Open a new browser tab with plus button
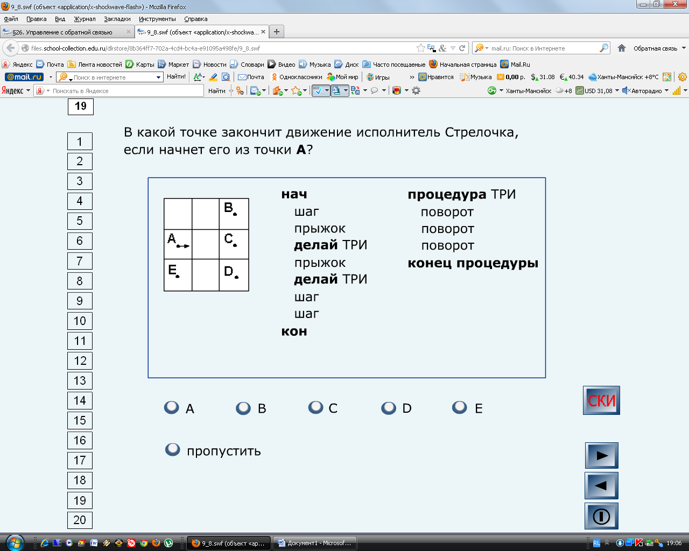The image size is (689, 551). tap(276, 32)
